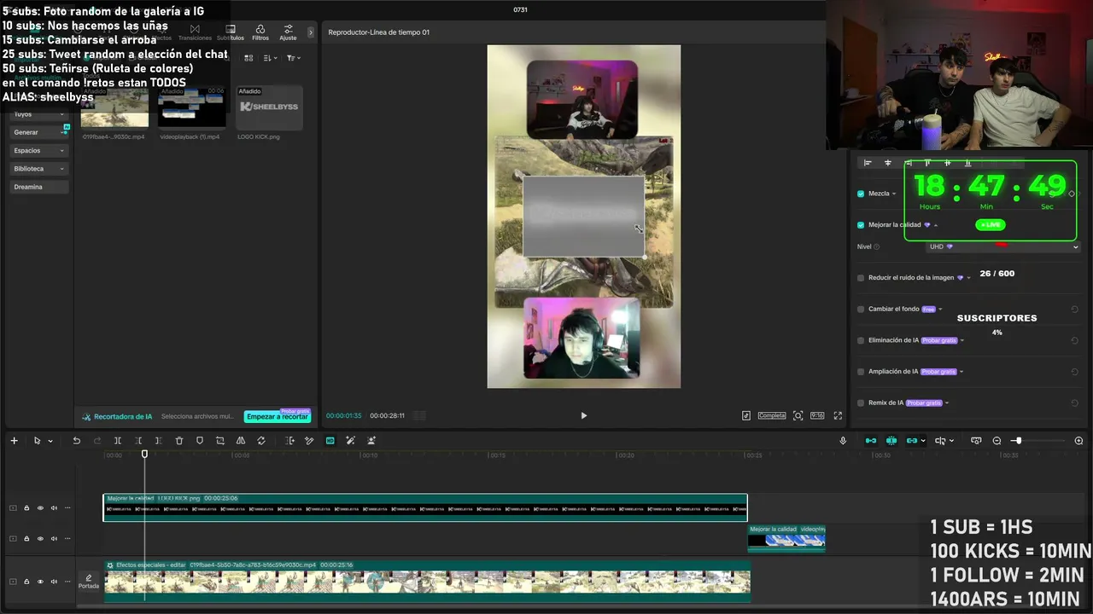1093x614 pixels.
Task: Open the Ajuste panel
Action: (x=289, y=32)
